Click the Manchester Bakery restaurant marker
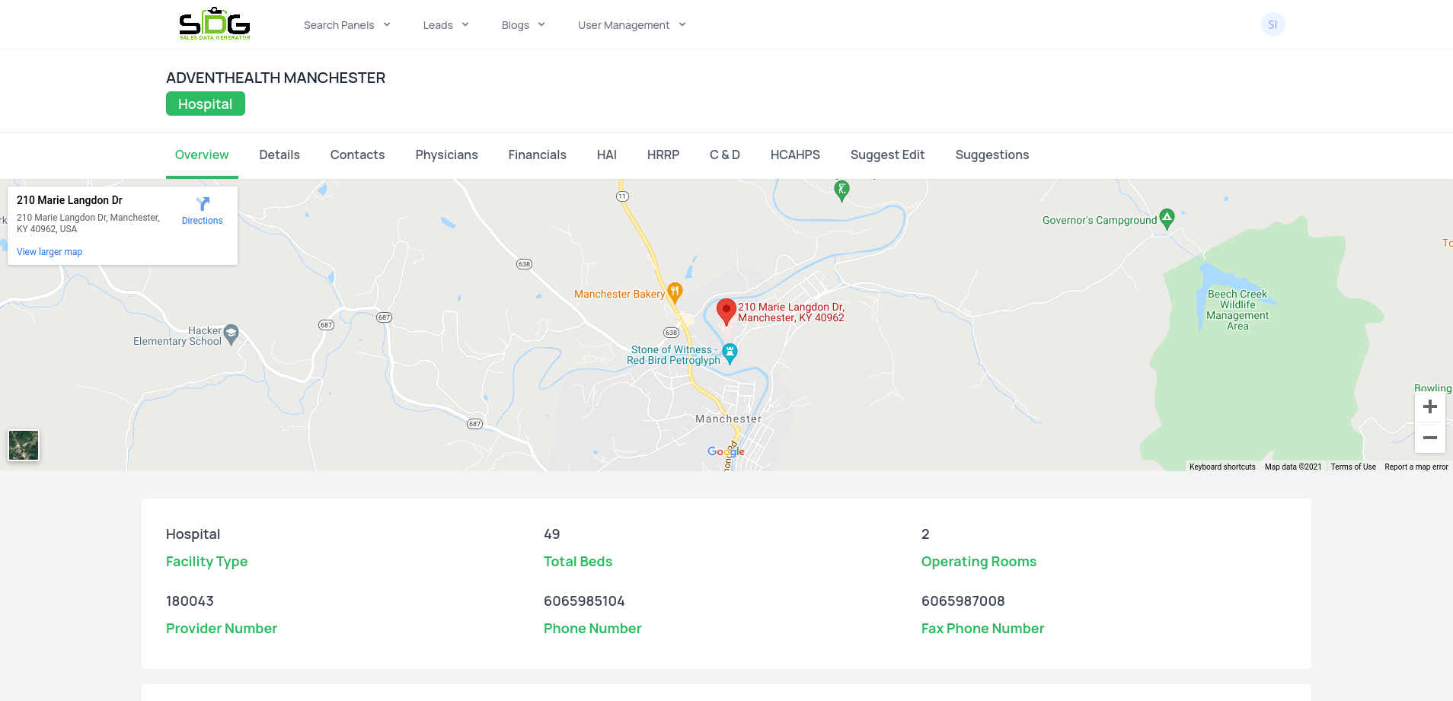The image size is (1453, 701). point(675,292)
